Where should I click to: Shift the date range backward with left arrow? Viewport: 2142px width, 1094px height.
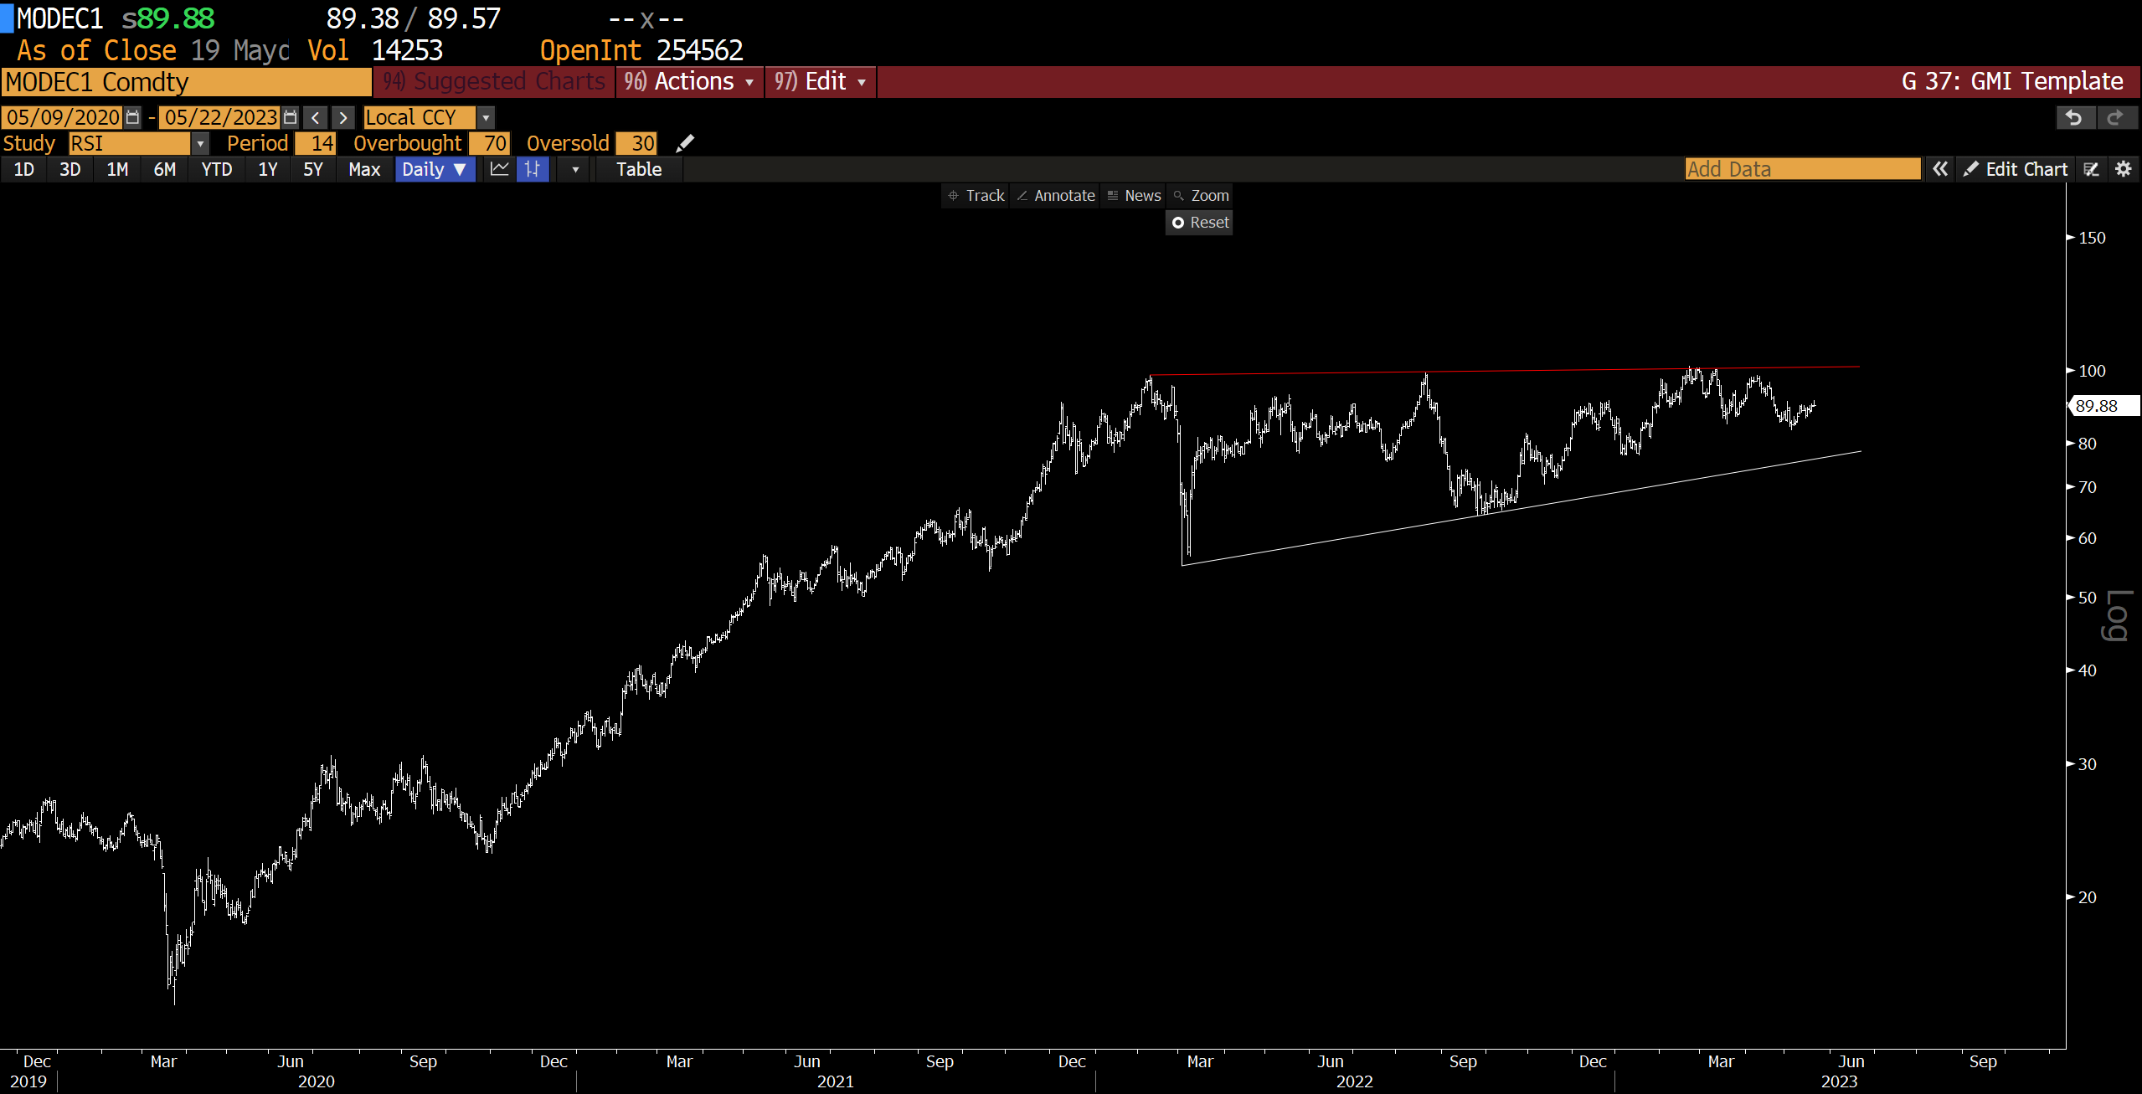pyautogui.click(x=316, y=117)
